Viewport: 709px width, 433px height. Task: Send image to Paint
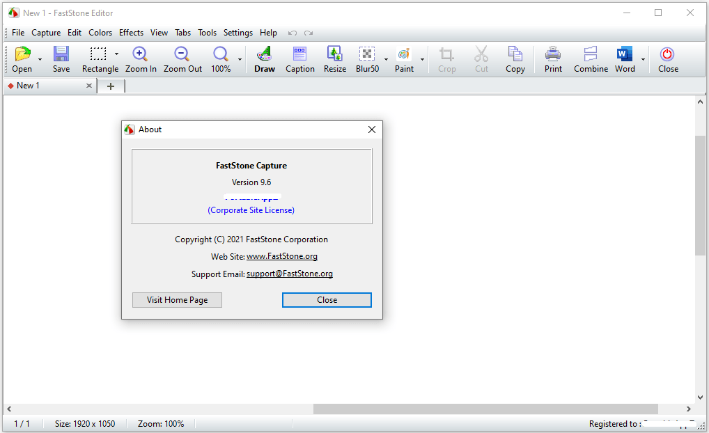[x=404, y=54]
